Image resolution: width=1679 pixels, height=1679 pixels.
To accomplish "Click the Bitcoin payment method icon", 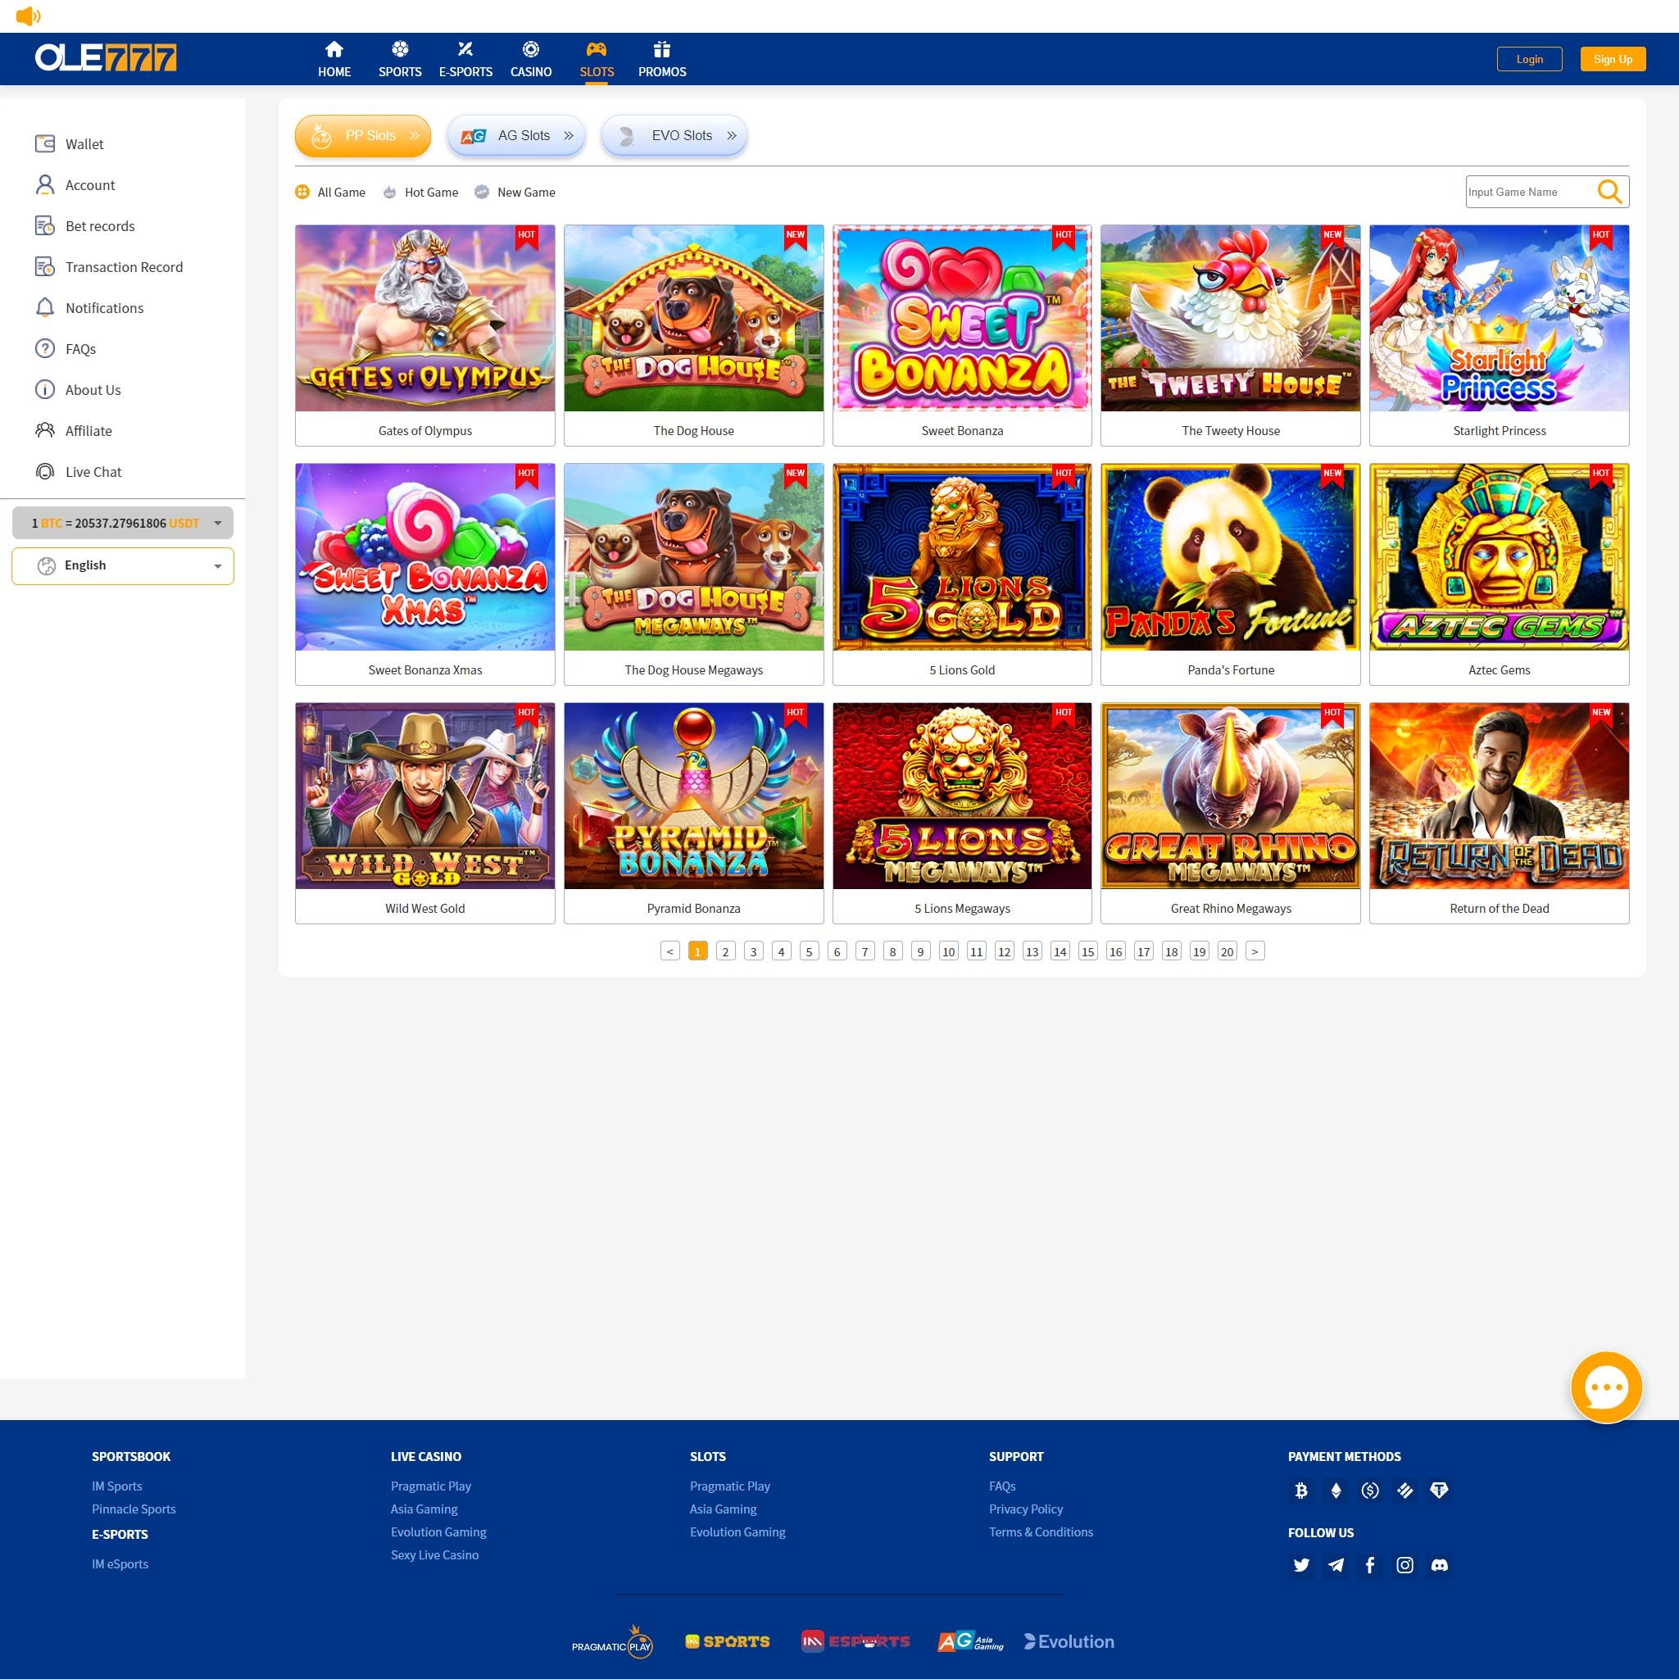I will [1301, 1491].
